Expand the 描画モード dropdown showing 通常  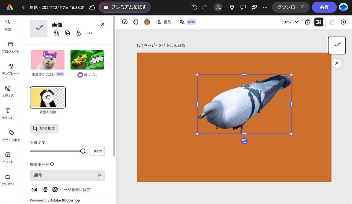(x=67, y=175)
